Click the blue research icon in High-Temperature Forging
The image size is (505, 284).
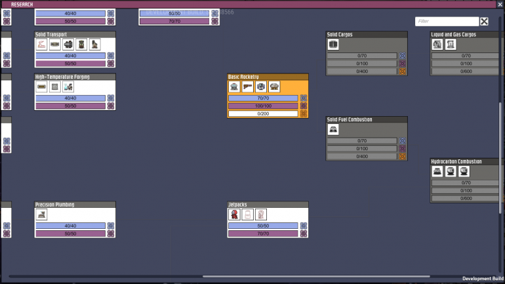tap(111, 98)
